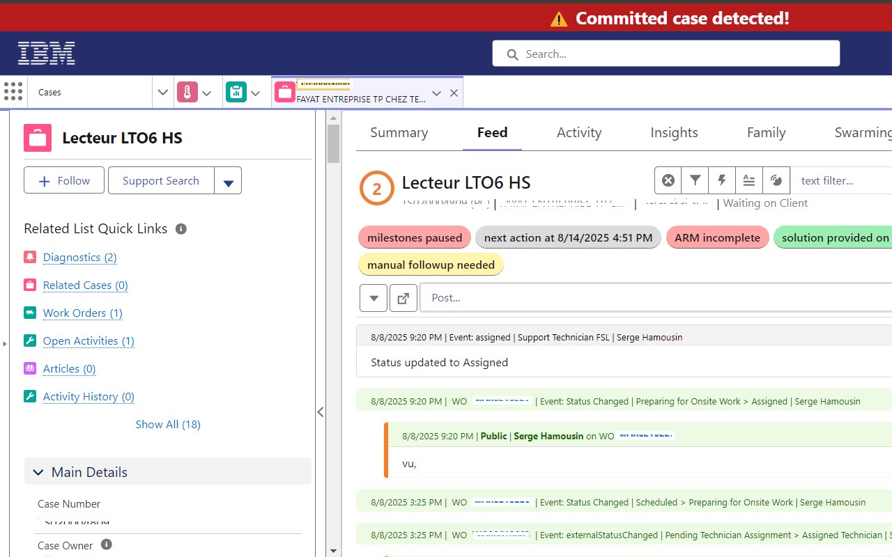This screenshot has width=892, height=557.
Task: Expand the thermometer tab dropdown chevron
Action: point(207,93)
